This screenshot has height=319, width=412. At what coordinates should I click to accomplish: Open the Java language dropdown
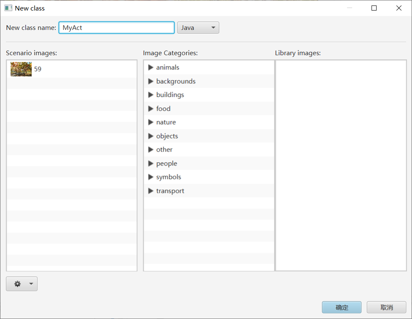point(198,28)
